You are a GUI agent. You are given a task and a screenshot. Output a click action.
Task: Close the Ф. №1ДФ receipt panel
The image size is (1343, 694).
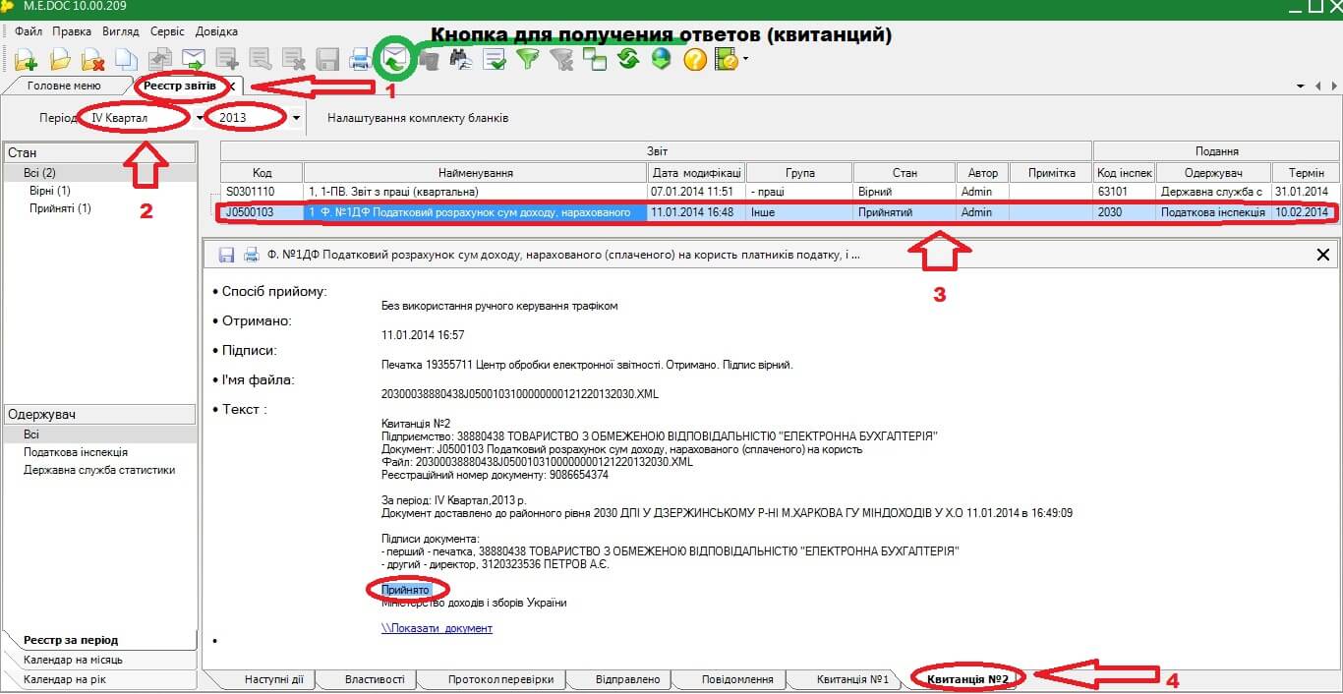tap(1323, 255)
